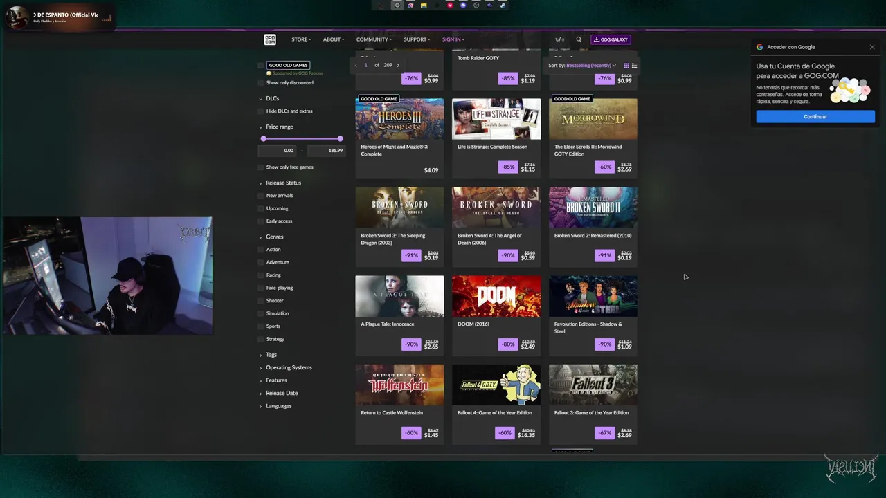Image resolution: width=886 pixels, height=498 pixels.
Task: Filter by the Shooter genre
Action: tap(261, 301)
